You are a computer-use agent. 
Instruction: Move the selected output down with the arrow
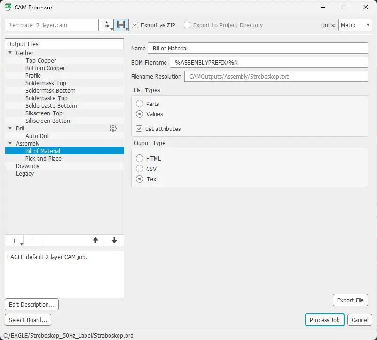click(114, 241)
